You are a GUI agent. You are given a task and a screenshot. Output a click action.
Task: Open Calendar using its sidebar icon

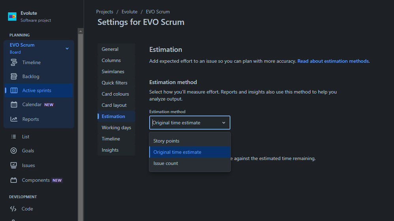14,105
